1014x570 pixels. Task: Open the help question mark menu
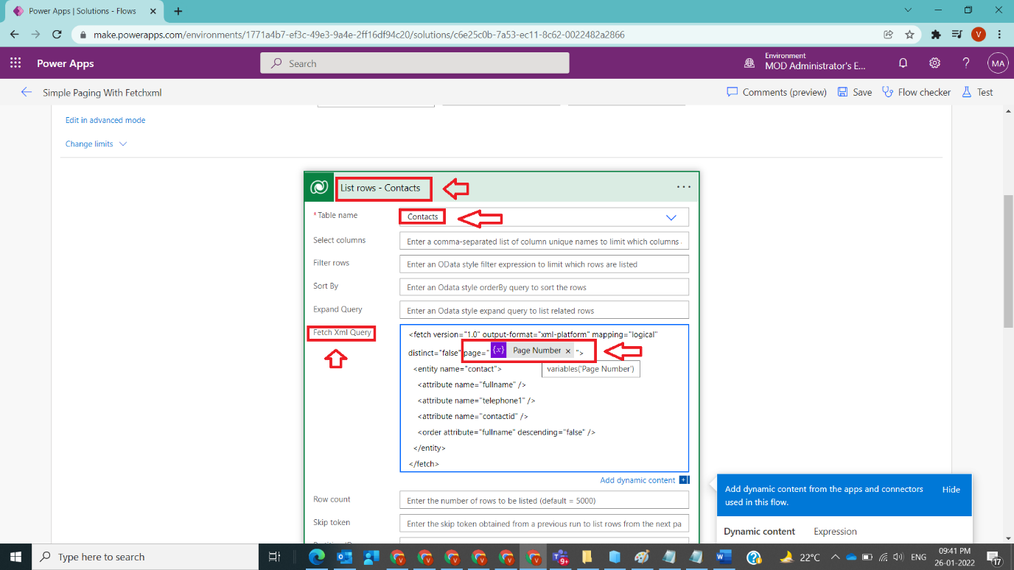pyautogui.click(x=966, y=63)
